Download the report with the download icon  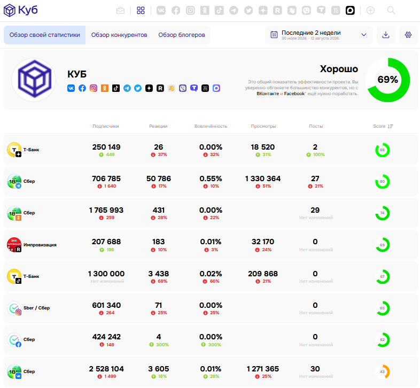386,35
